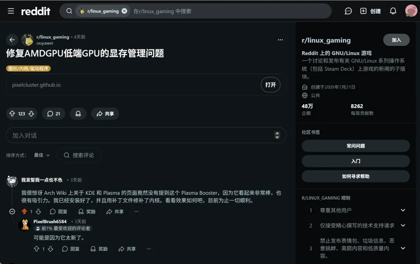Remove the r/linux_gaming search filter chip
Image resolution: width=420 pixels, height=264 pixels.
(124, 11)
